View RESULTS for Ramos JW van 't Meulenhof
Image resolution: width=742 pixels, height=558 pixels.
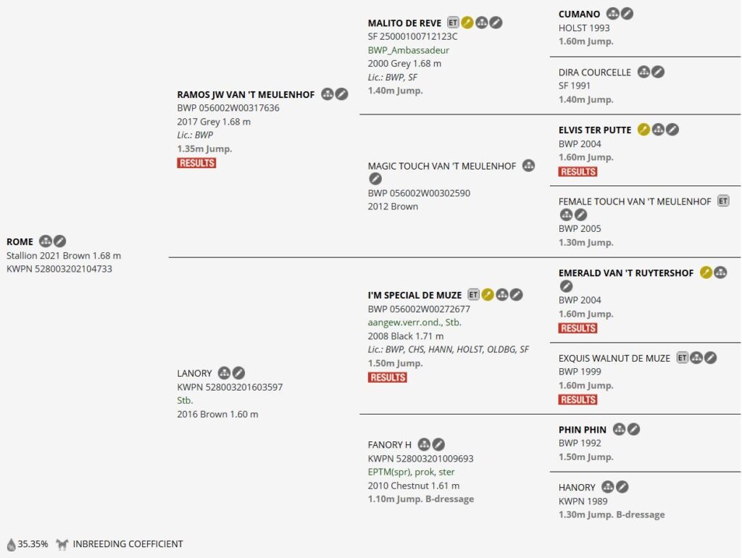click(x=196, y=163)
